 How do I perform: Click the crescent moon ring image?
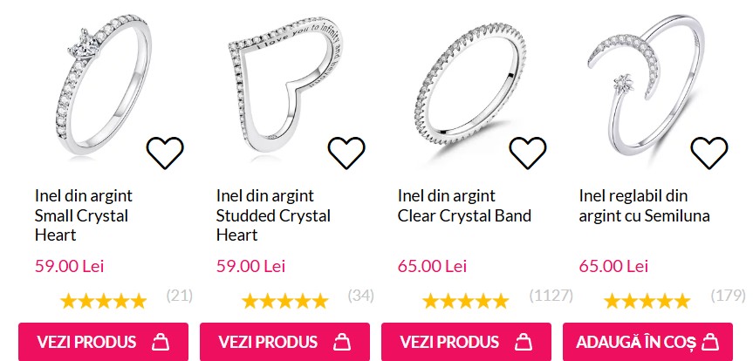[647, 84]
